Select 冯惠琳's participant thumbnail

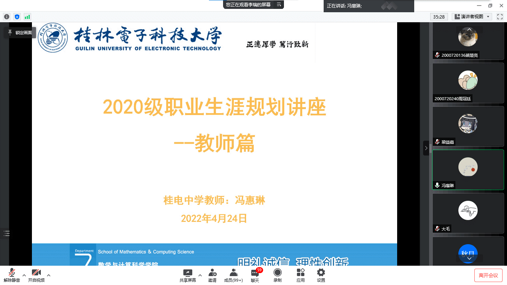(x=468, y=170)
